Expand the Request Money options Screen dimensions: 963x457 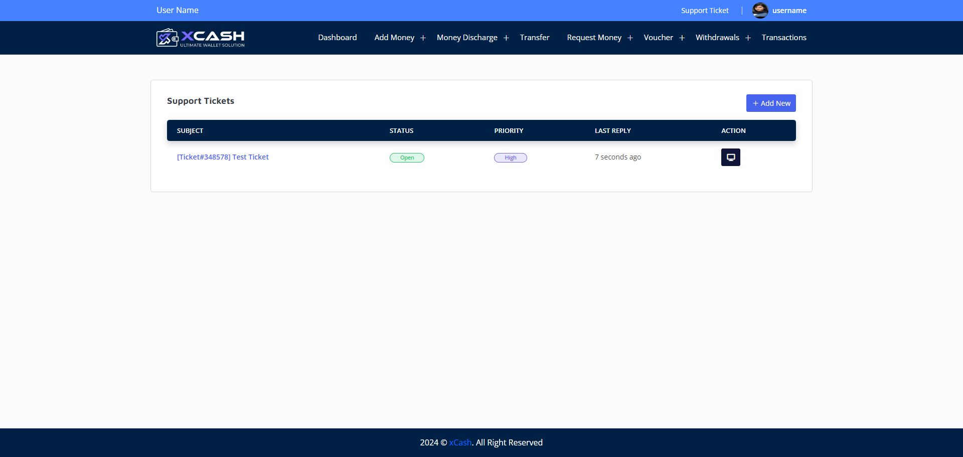(x=594, y=37)
